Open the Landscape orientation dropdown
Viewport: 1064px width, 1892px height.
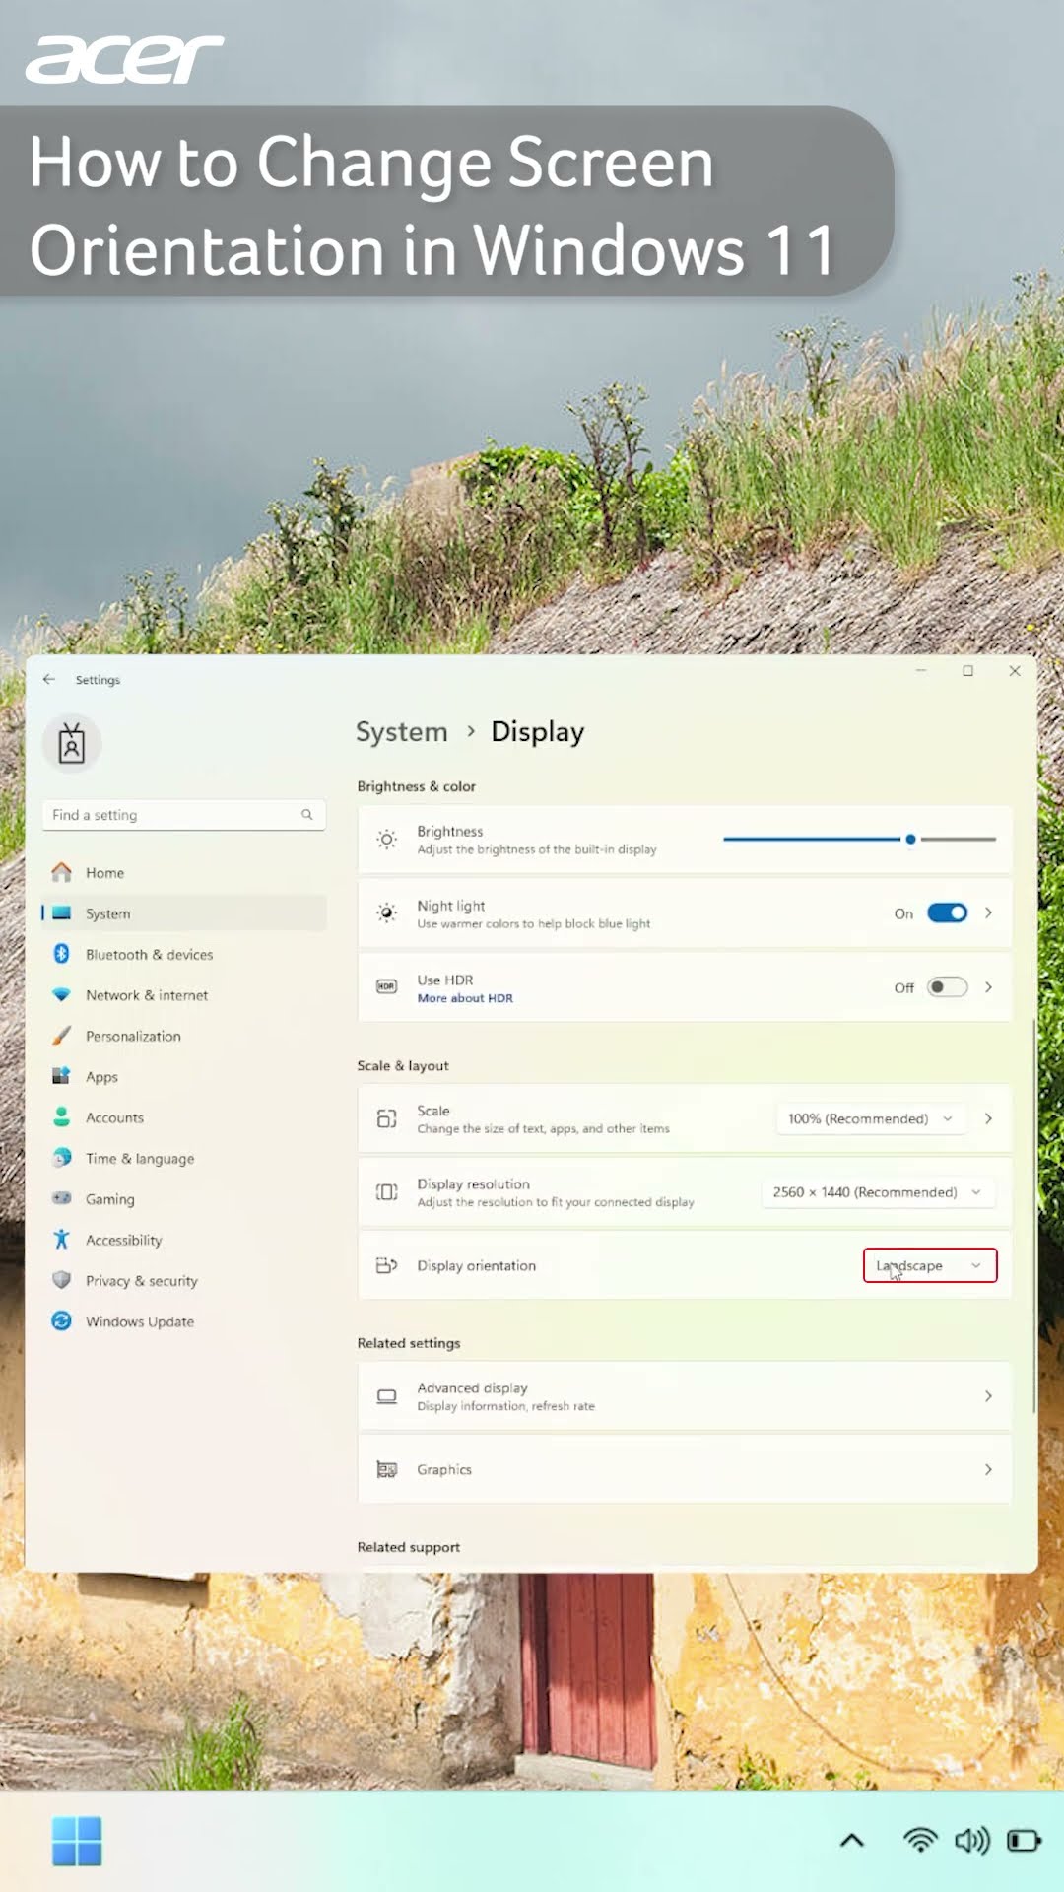pos(930,1265)
